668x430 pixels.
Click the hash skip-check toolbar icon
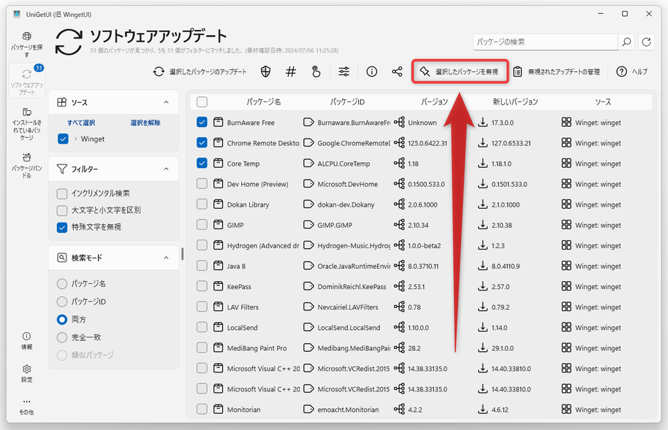[291, 72]
